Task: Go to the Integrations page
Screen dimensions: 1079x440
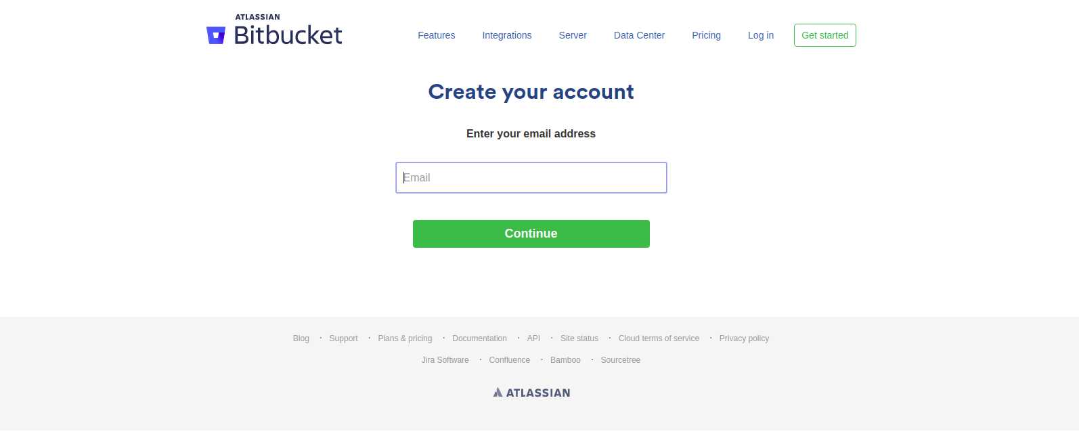Action: (x=506, y=35)
